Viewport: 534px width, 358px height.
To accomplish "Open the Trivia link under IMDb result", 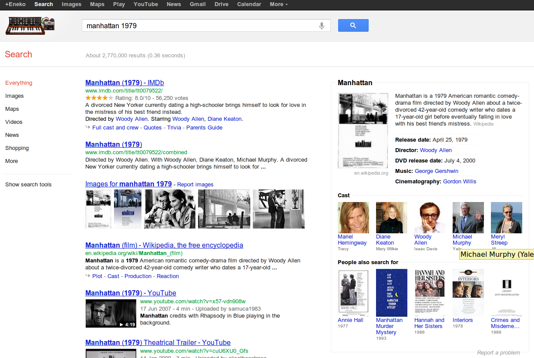I will tap(174, 128).
